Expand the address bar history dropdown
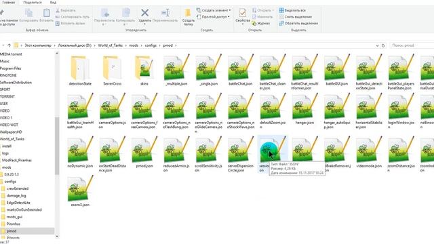Screen dimensions: 434x244 377,45
